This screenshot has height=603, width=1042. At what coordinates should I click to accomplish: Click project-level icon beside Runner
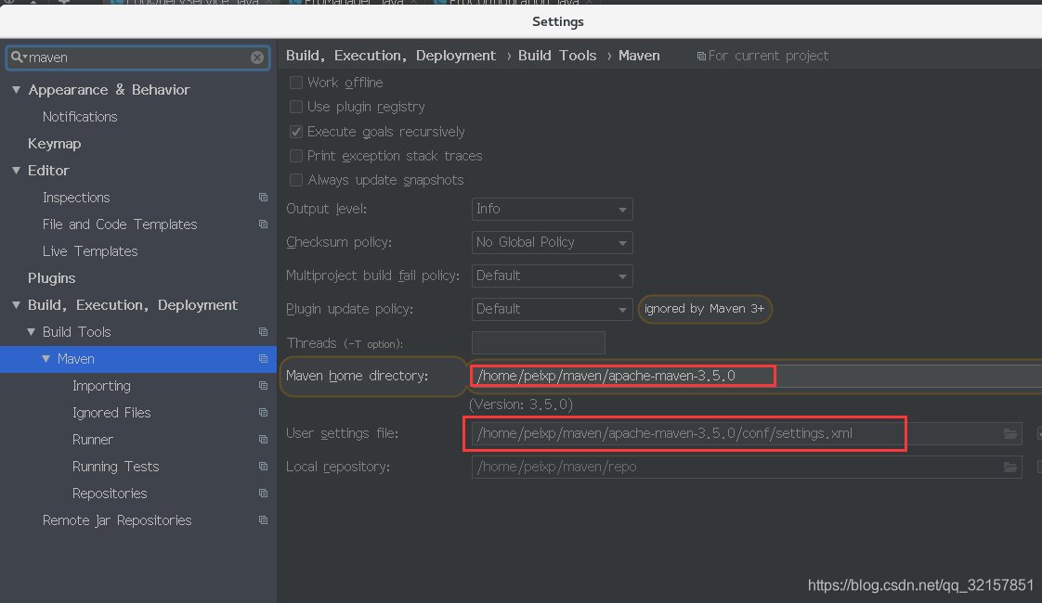pos(263,440)
